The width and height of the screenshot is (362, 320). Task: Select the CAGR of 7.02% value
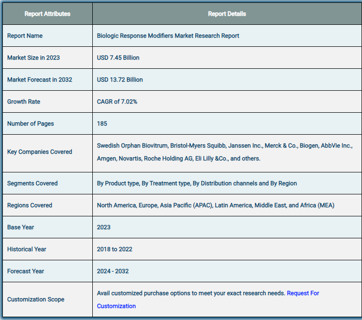click(x=117, y=102)
